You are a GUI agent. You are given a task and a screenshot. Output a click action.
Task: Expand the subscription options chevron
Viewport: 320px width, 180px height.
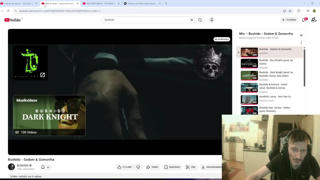click(48, 167)
